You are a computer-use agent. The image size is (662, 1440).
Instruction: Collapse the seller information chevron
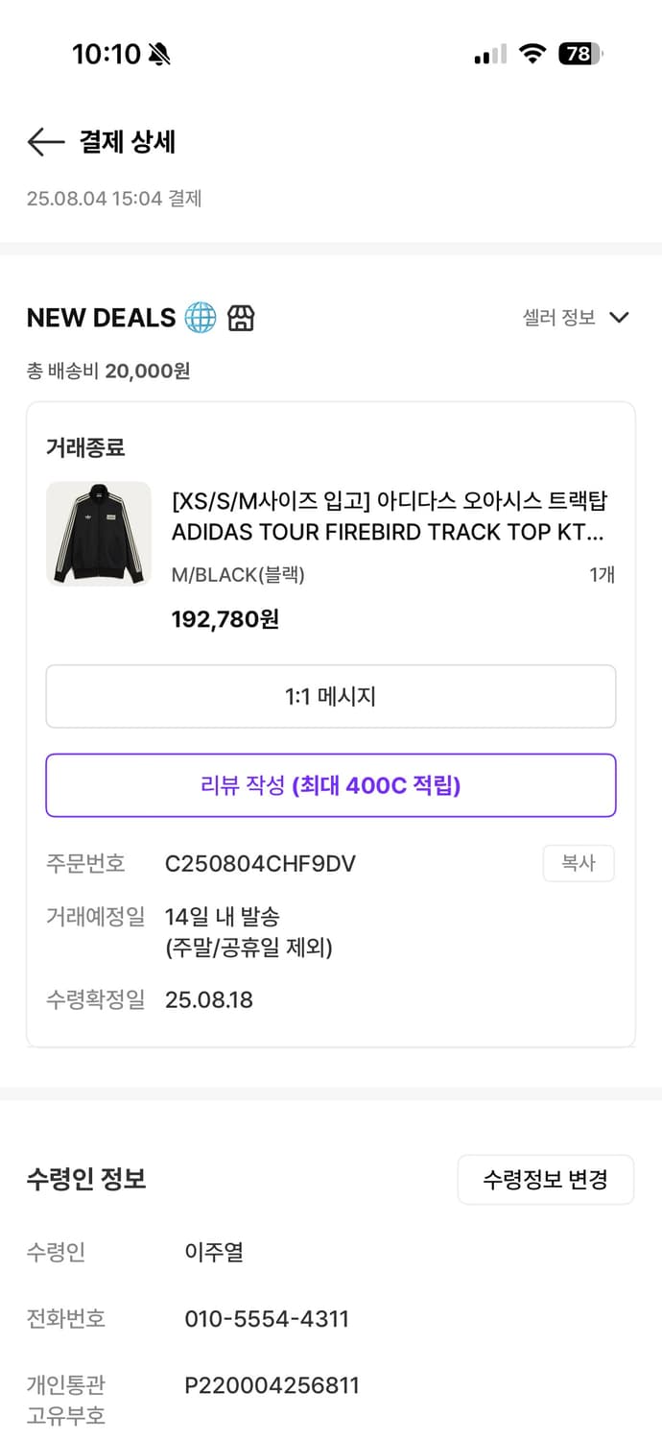point(619,317)
